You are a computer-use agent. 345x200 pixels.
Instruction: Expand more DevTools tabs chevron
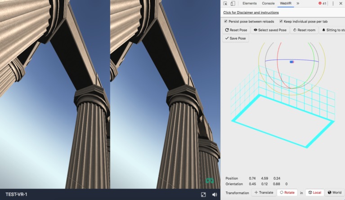[298, 4]
